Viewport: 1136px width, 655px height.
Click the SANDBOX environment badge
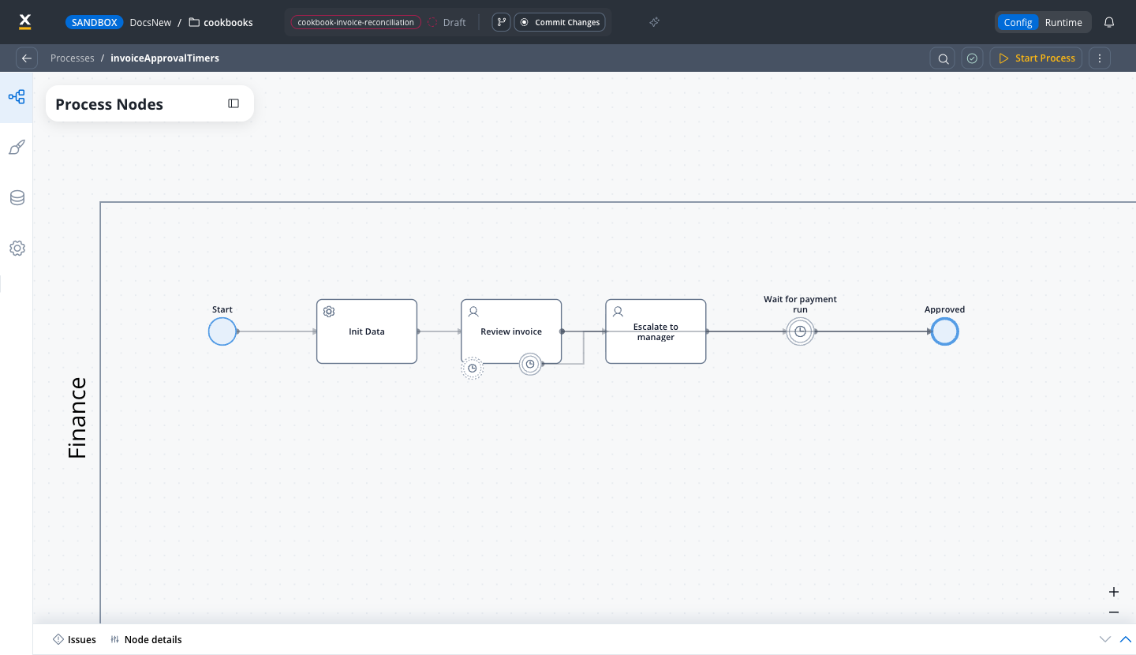pos(95,22)
